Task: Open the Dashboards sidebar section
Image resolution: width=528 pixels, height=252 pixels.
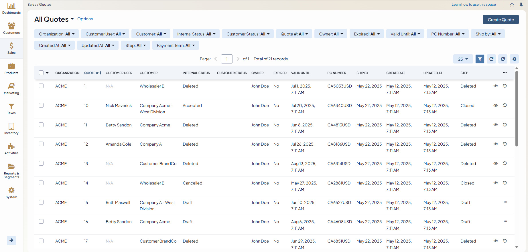Action: tap(11, 9)
